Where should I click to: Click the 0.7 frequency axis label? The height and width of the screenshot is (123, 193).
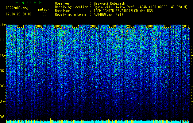click(x=2, y=101)
